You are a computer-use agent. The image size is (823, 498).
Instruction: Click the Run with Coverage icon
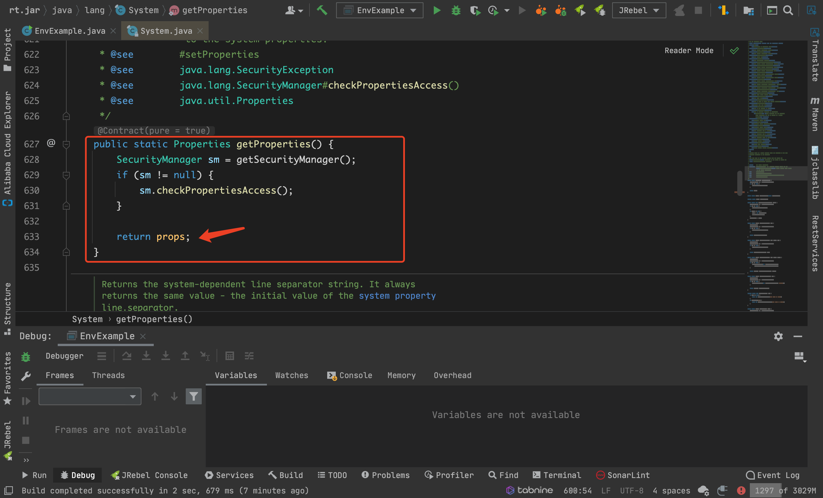pyautogui.click(x=475, y=10)
